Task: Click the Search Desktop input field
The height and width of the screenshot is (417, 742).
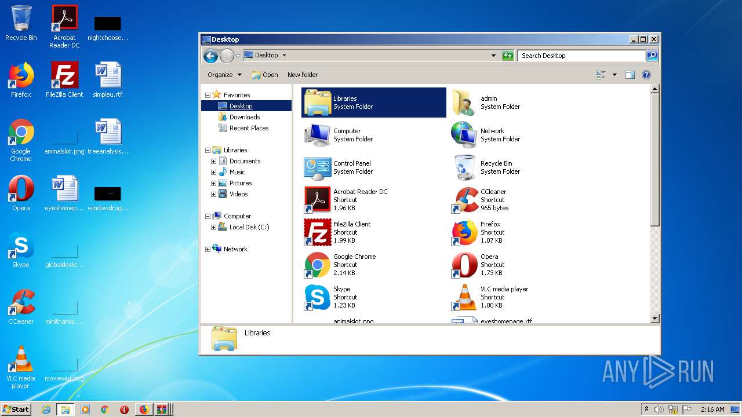Action: tap(581, 56)
